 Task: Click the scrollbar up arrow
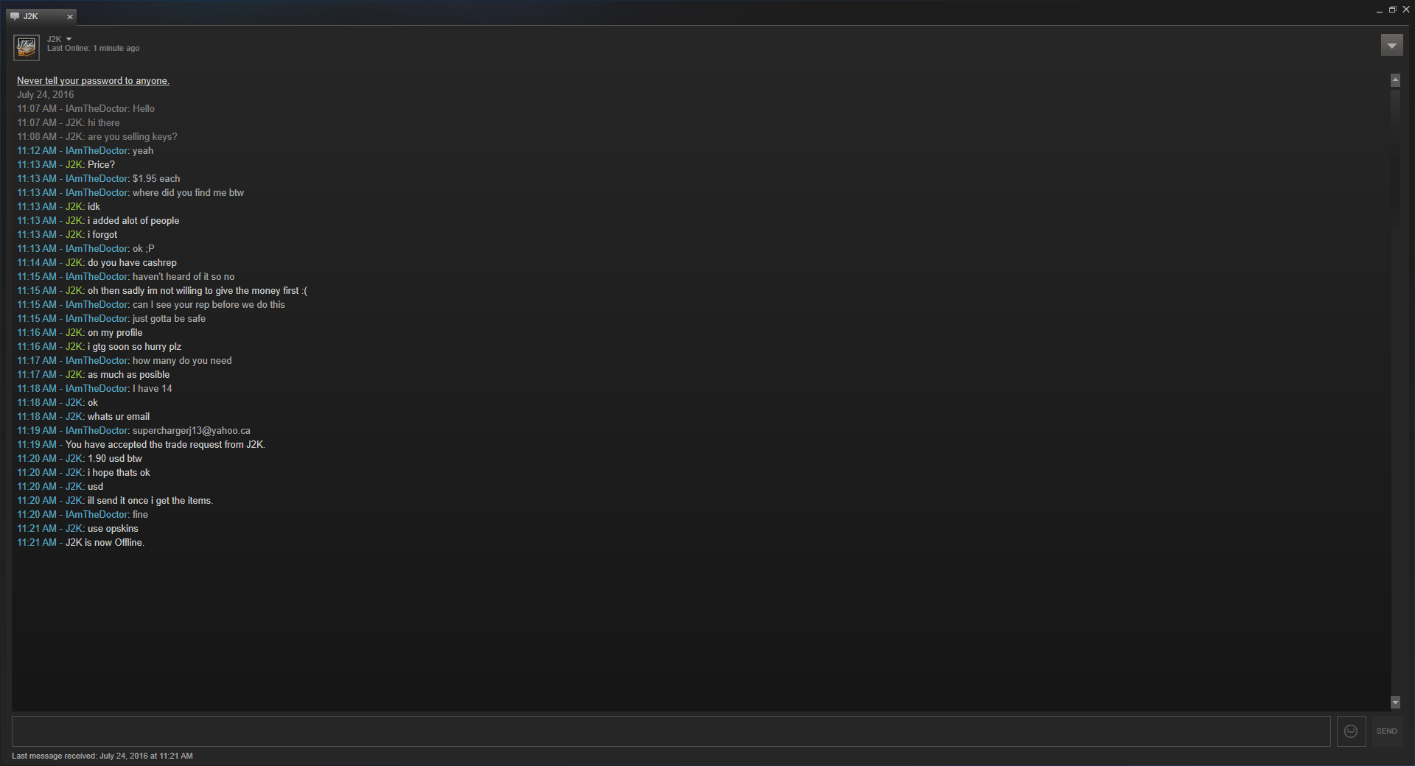[1395, 80]
